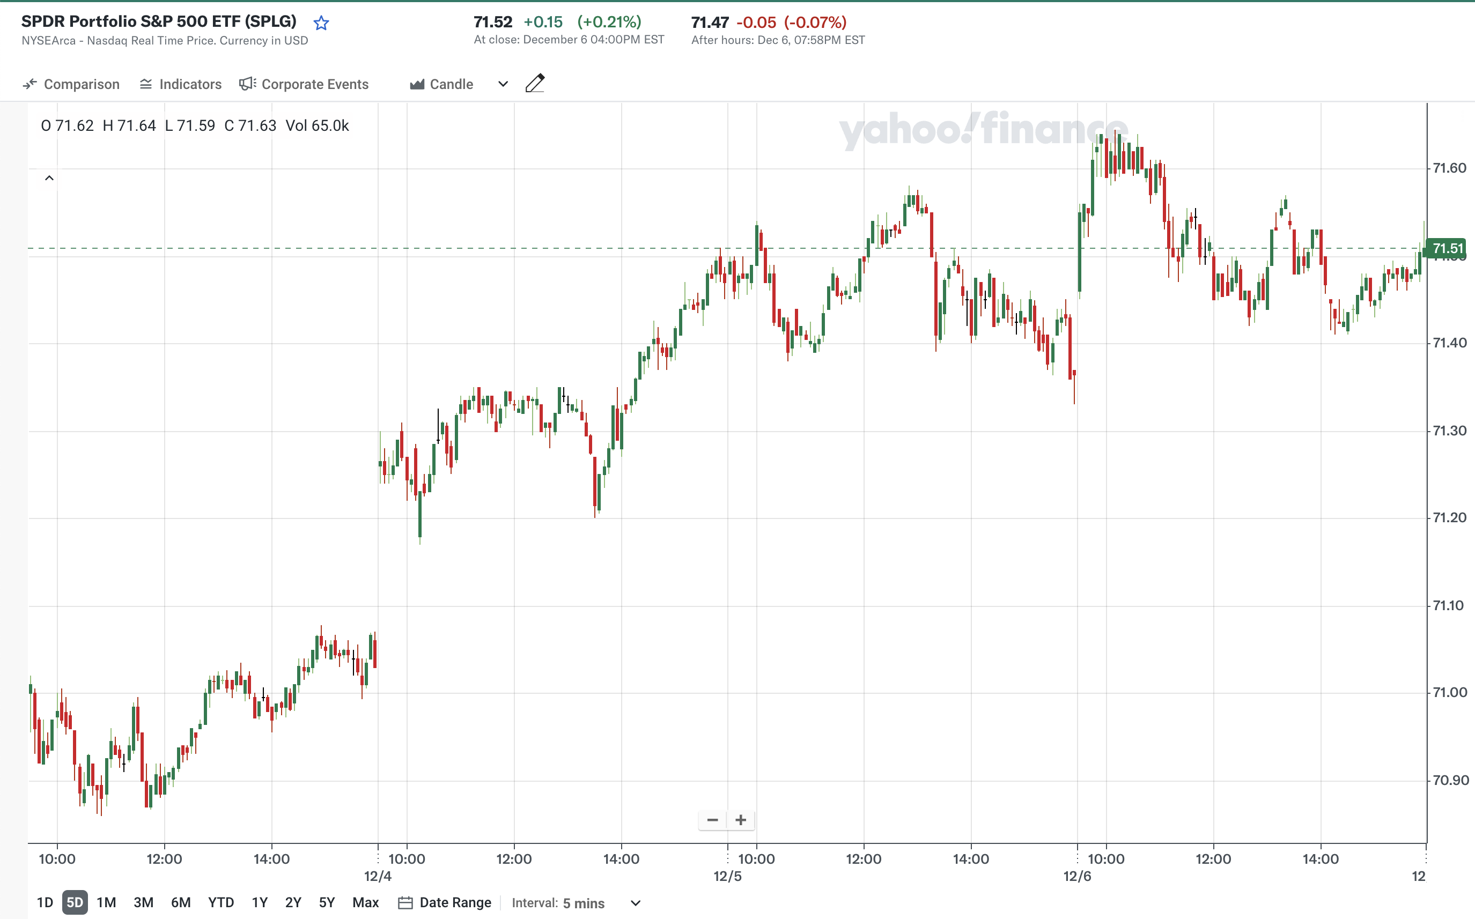The height and width of the screenshot is (919, 1475).
Task: Open the Date Range calendar icon
Action: tap(407, 902)
